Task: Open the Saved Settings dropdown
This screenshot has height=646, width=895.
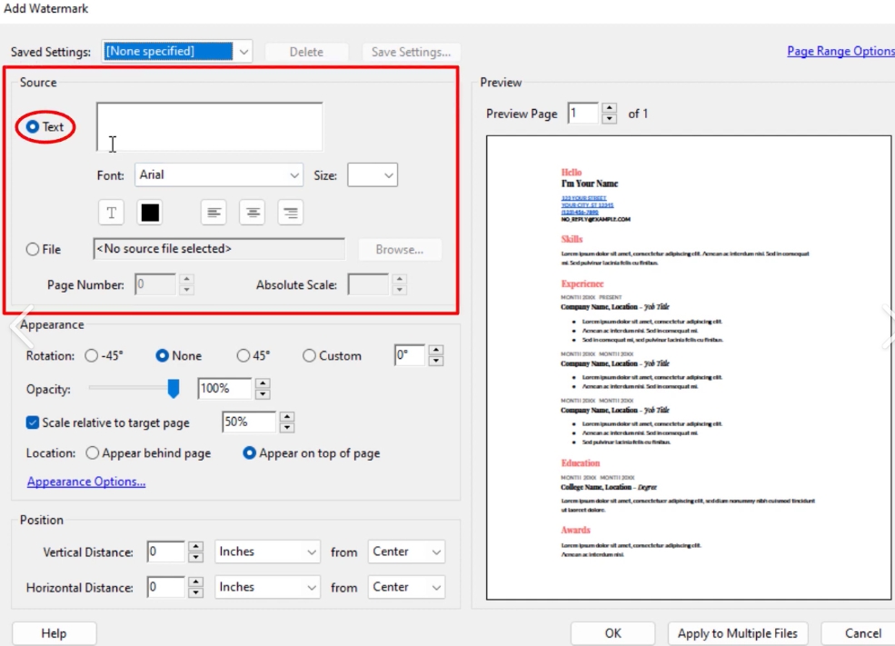Action: coord(244,52)
